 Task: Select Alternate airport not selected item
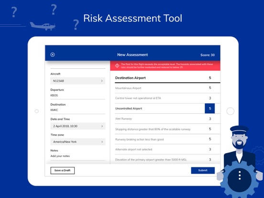(167, 149)
